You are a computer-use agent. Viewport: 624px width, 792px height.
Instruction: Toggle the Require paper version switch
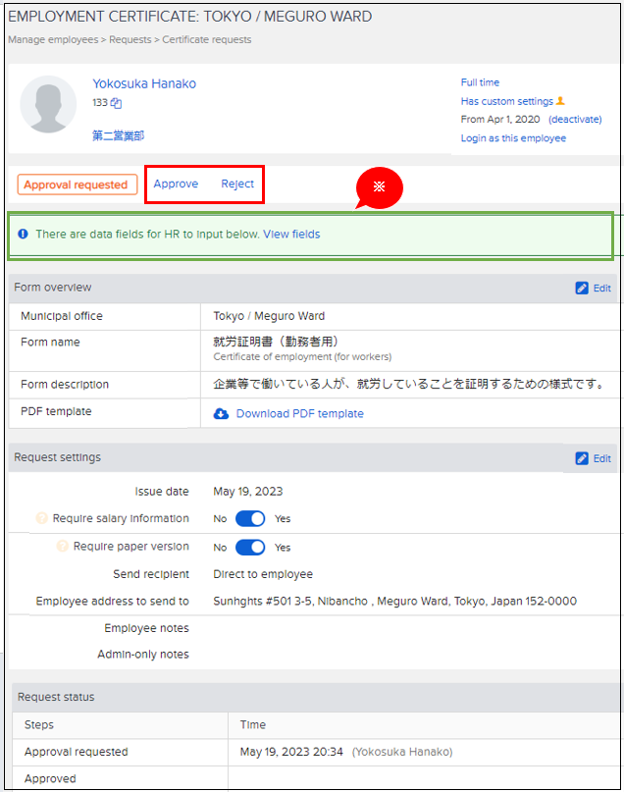coord(250,548)
